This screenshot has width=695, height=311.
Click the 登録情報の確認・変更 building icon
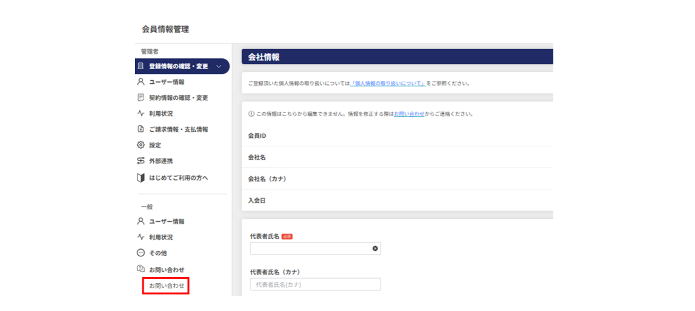point(140,66)
